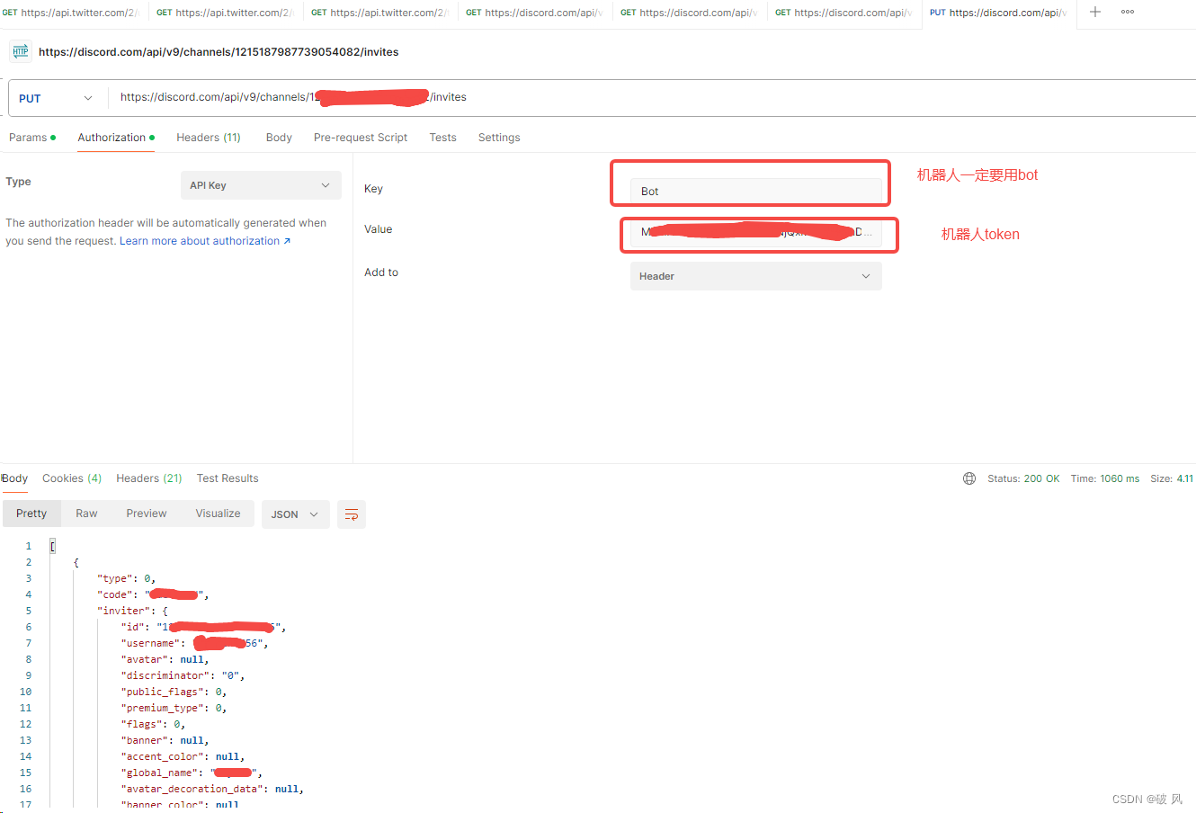The image size is (1196, 813).
Task: Open the Test Results tab
Action: click(x=228, y=478)
